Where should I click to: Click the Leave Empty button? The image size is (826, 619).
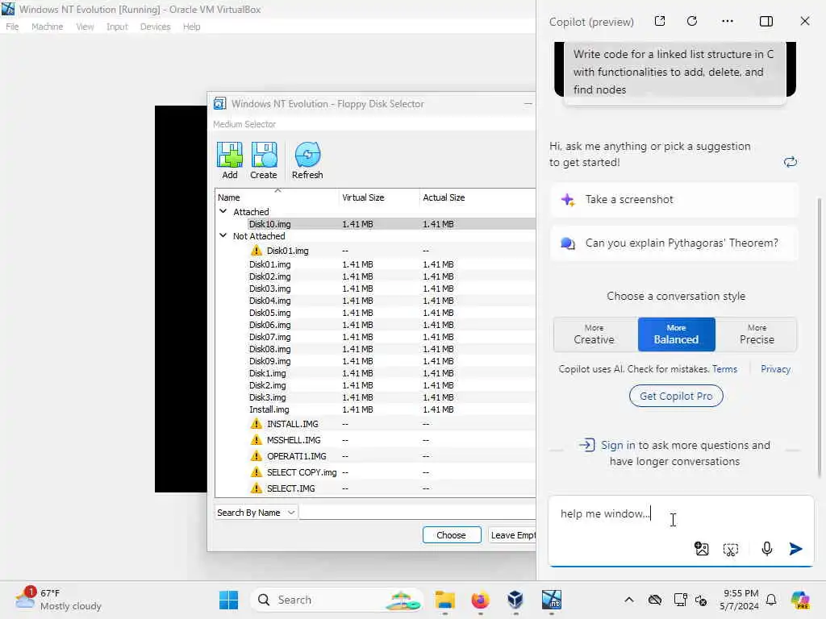[x=512, y=535]
